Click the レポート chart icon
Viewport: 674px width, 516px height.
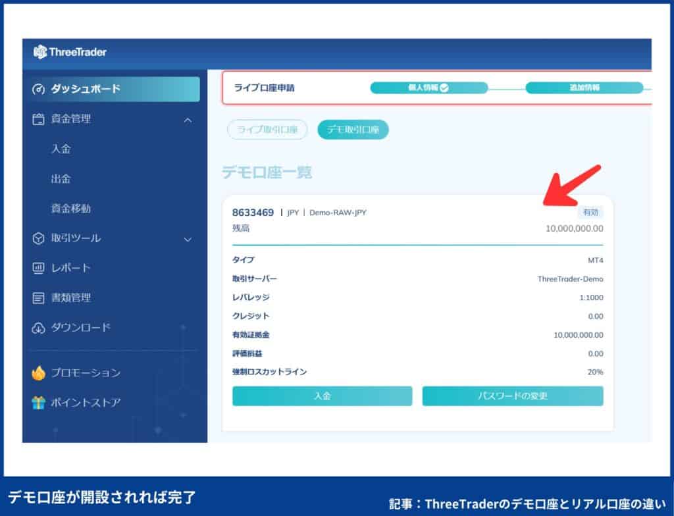click(38, 268)
